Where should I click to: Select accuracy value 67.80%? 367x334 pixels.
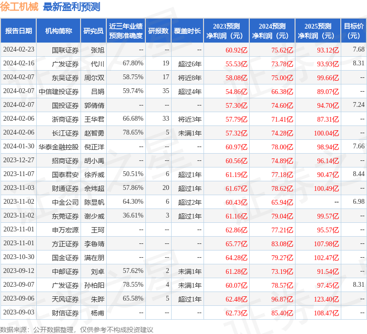pyautogui.click(x=133, y=63)
